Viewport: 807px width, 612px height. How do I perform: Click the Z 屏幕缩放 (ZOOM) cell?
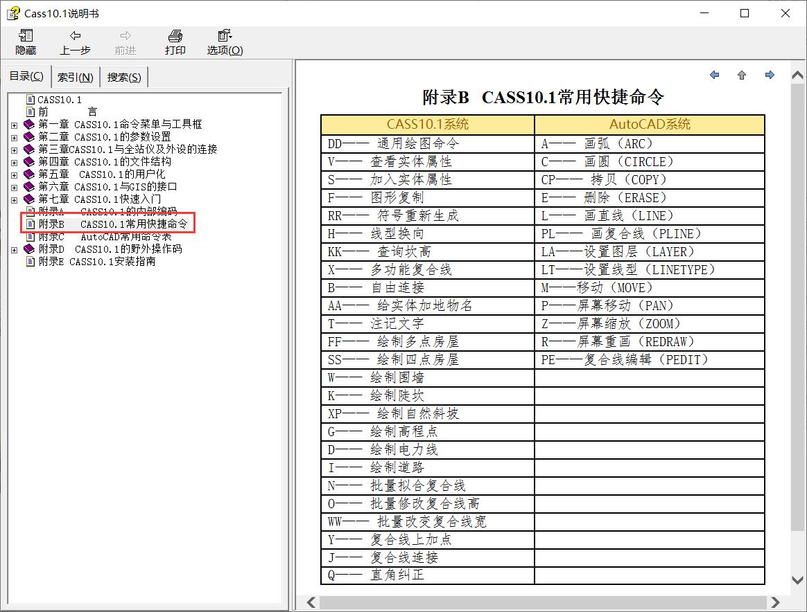650,324
